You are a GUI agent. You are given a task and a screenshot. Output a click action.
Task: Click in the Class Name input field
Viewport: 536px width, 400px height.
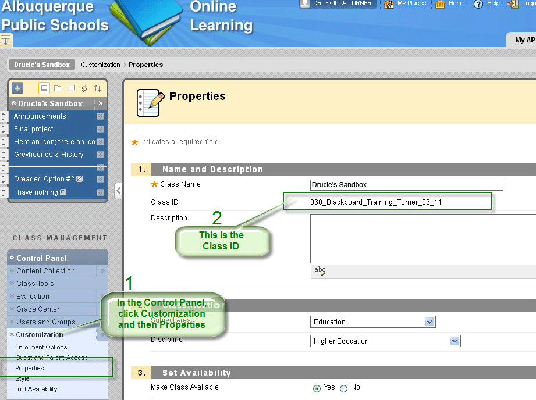(406, 185)
